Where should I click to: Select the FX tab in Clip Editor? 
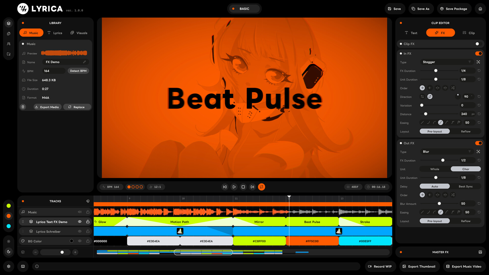point(440,33)
